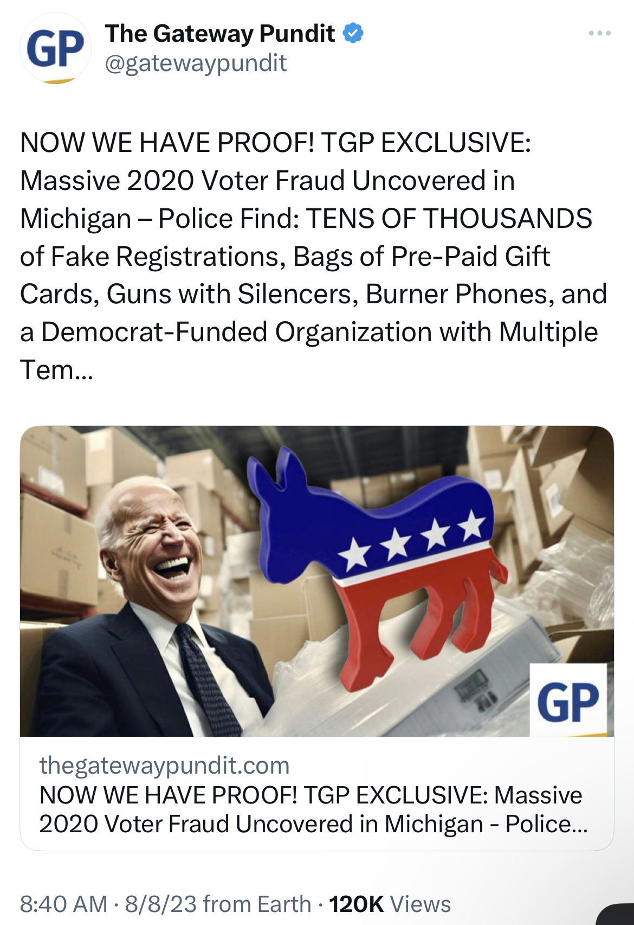This screenshot has height=925, width=634.
Task: Click the 'from Earth' location label
Action: point(257,904)
